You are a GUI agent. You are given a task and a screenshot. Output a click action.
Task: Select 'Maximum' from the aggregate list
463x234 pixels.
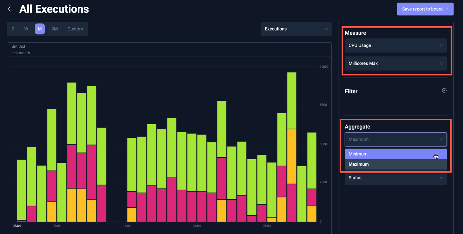[396, 164]
